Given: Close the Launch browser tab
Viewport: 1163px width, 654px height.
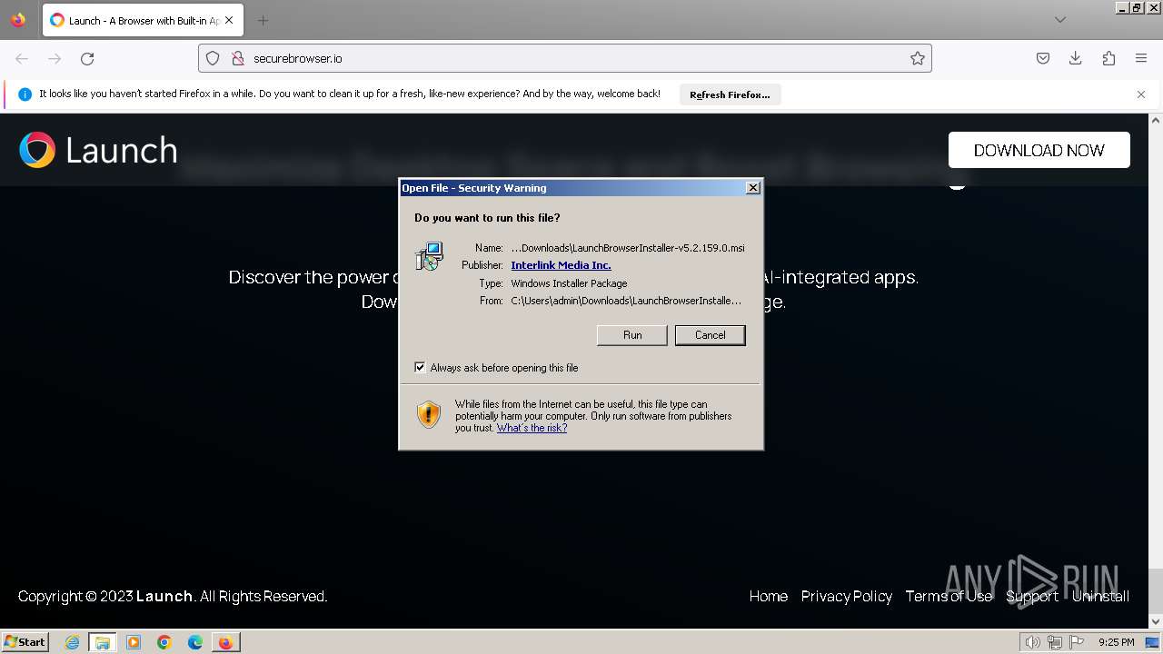Looking at the screenshot, I should (x=229, y=20).
